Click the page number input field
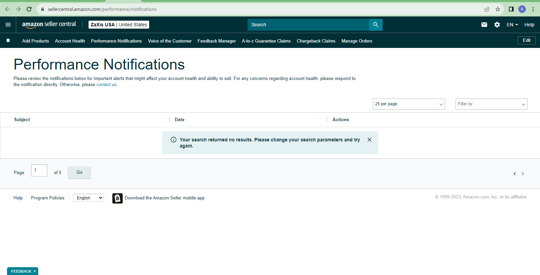Image resolution: width=540 pixels, height=275 pixels. point(39,170)
